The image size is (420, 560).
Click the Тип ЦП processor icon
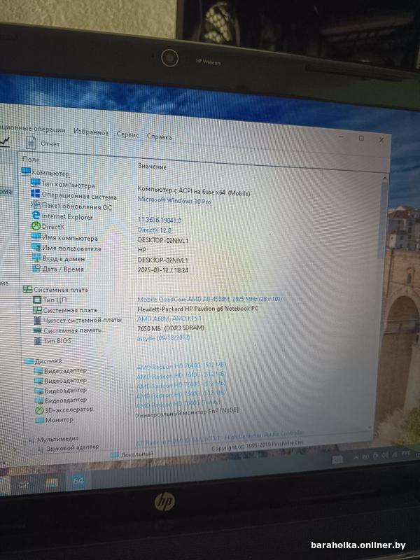coord(37,300)
